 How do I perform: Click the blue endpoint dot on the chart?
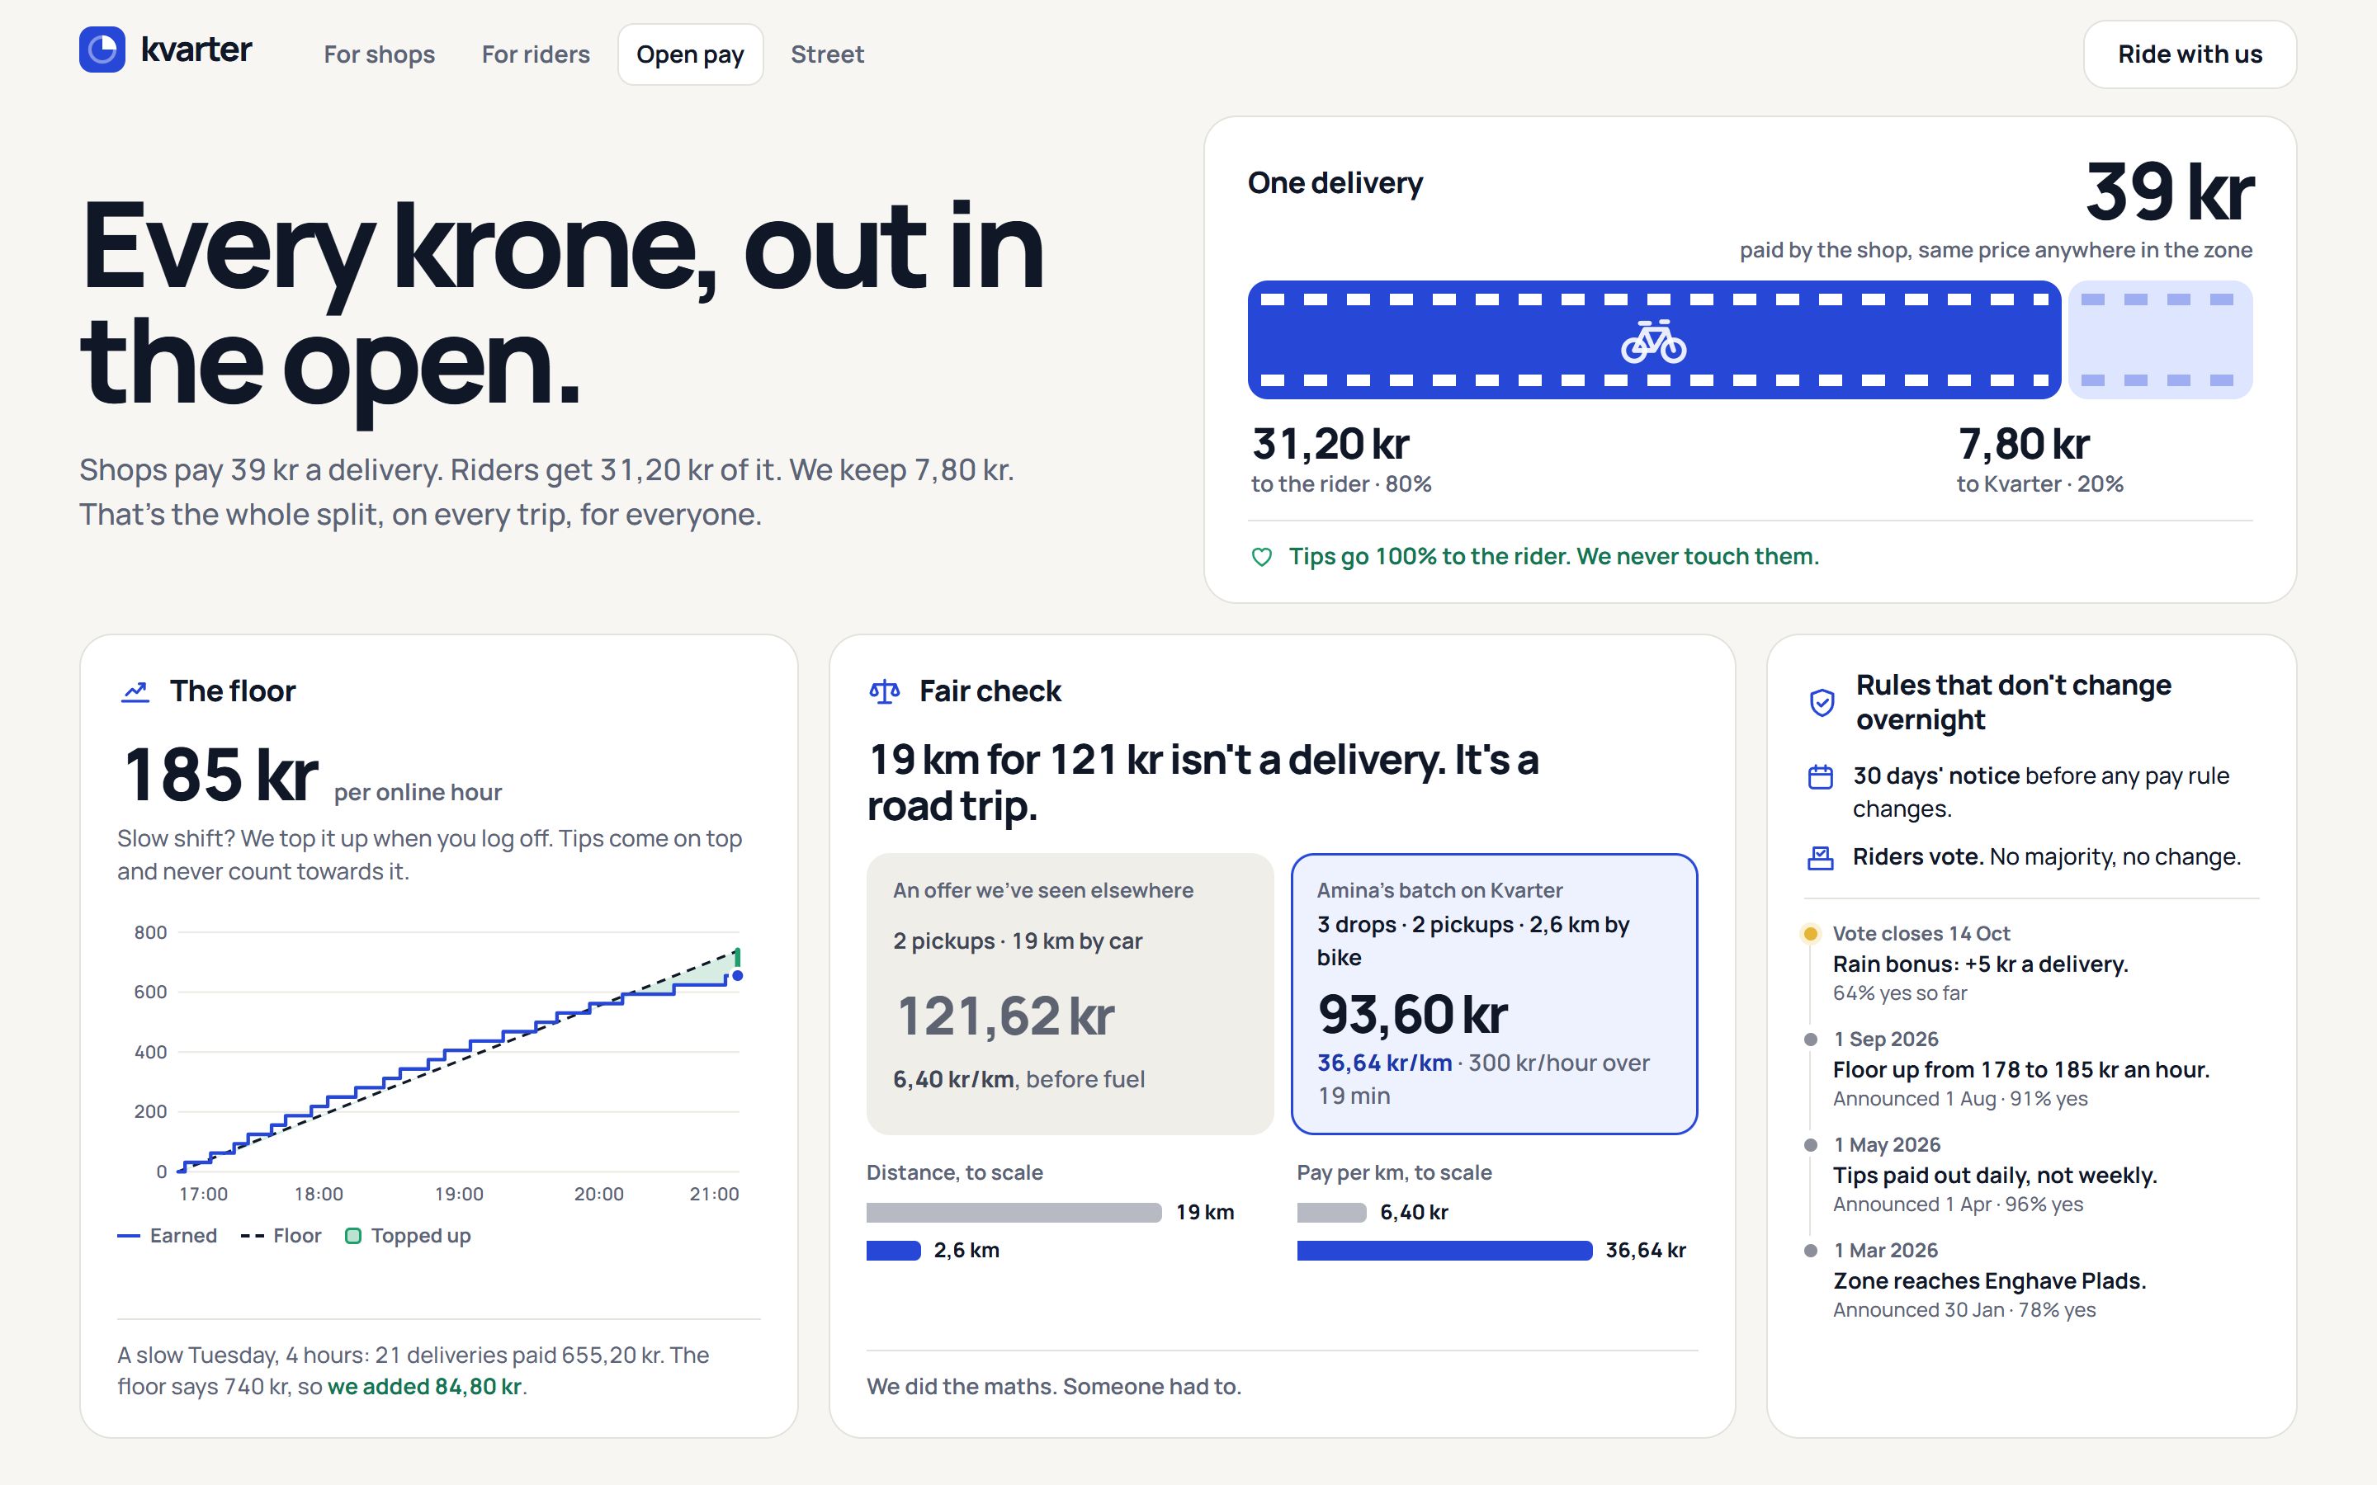point(738,975)
